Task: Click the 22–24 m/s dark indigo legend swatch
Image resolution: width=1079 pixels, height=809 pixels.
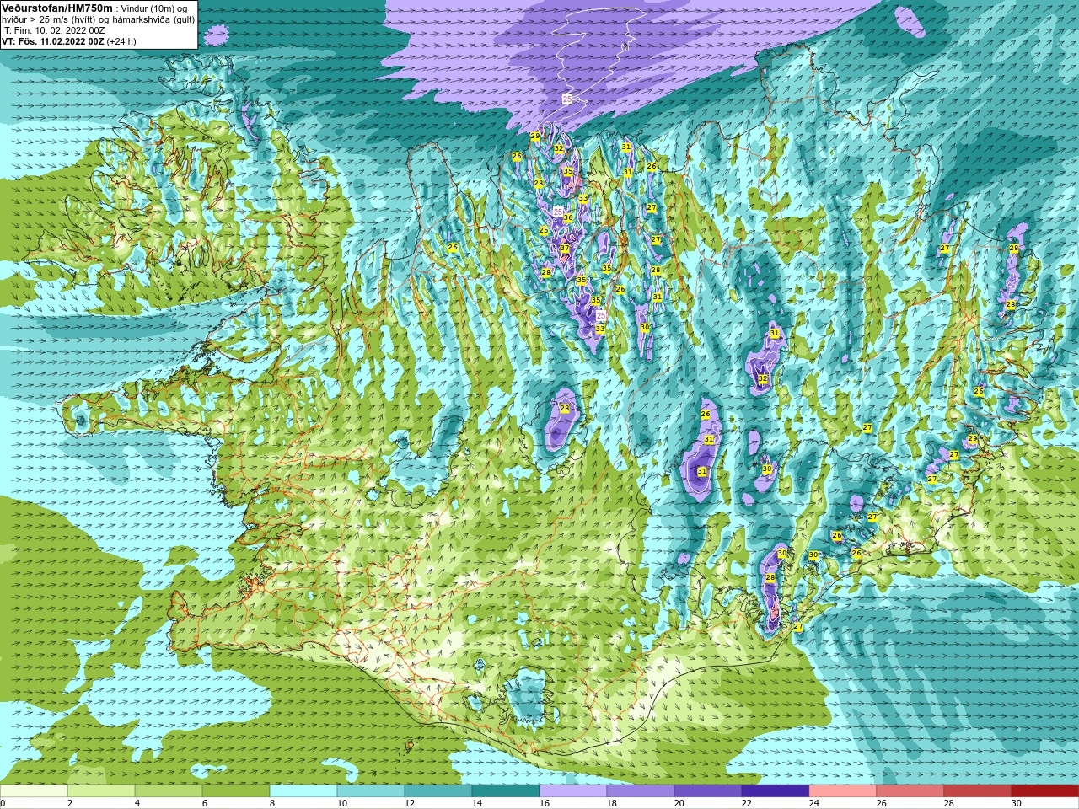Action: (776, 791)
